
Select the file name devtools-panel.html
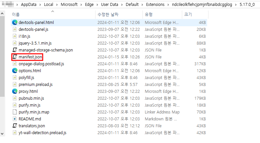(36, 23)
